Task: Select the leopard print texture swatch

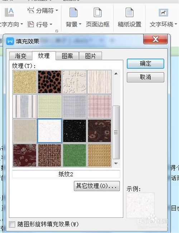Action: point(50,82)
